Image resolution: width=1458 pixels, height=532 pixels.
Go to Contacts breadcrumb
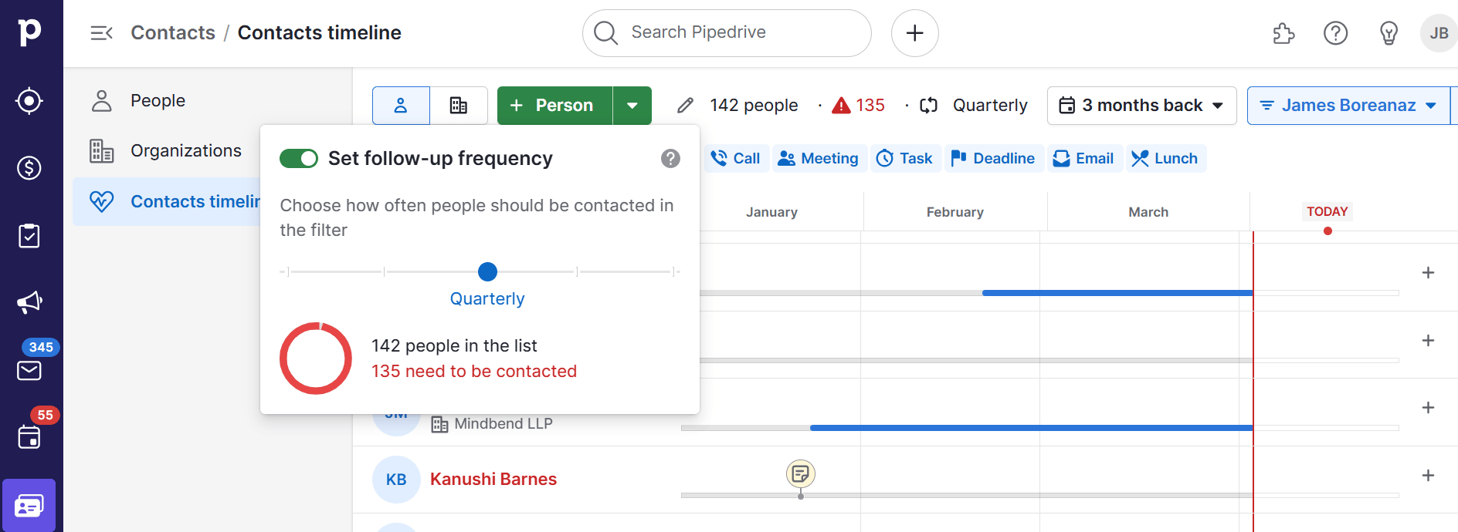pyautogui.click(x=173, y=33)
